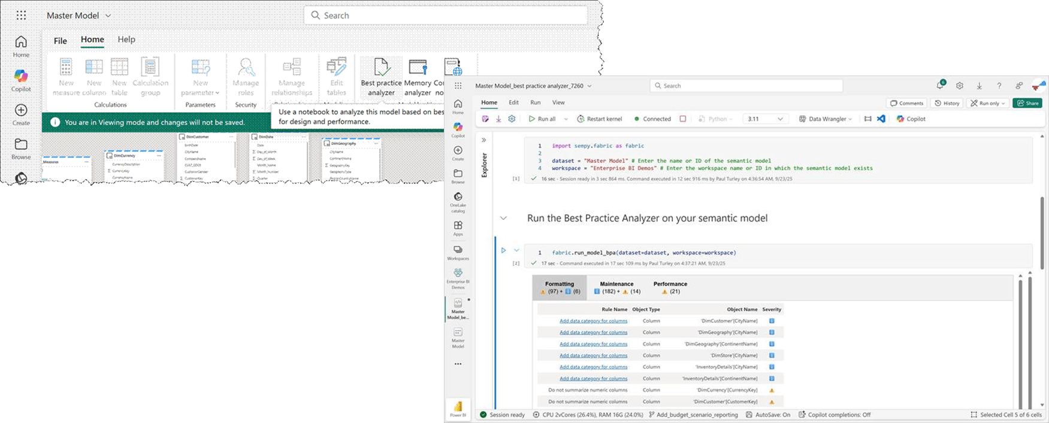Open OneLake catalog in notebook left rail

tap(458, 203)
